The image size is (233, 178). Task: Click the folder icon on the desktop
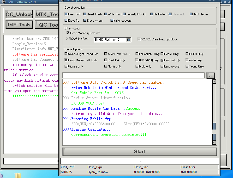click(x=18, y=175)
